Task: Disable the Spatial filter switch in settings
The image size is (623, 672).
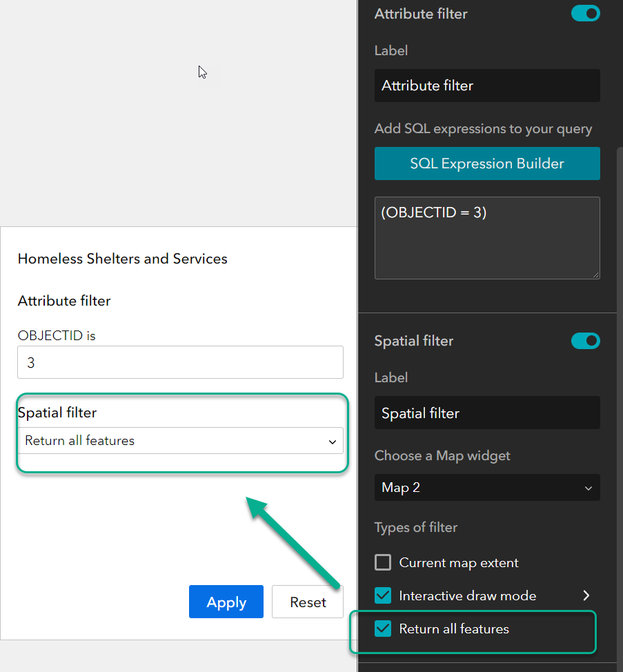Action: (x=585, y=341)
